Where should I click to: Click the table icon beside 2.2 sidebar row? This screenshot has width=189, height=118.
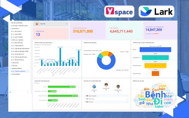click(x=12, y=46)
